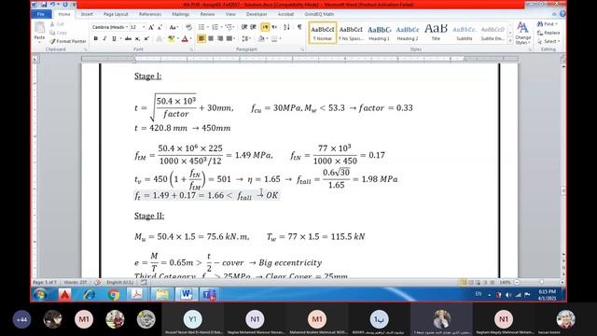Screen dimensions: 597x336
Task: Click the Windows Start orb
Action: (x=40, y=295)
